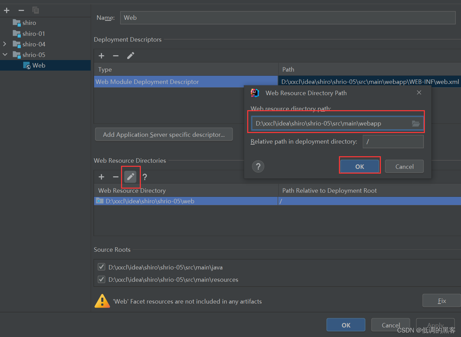Cancel the Web Resource Directory Path dialog
This screenshot has height=337, width=461.
point(404,166)
